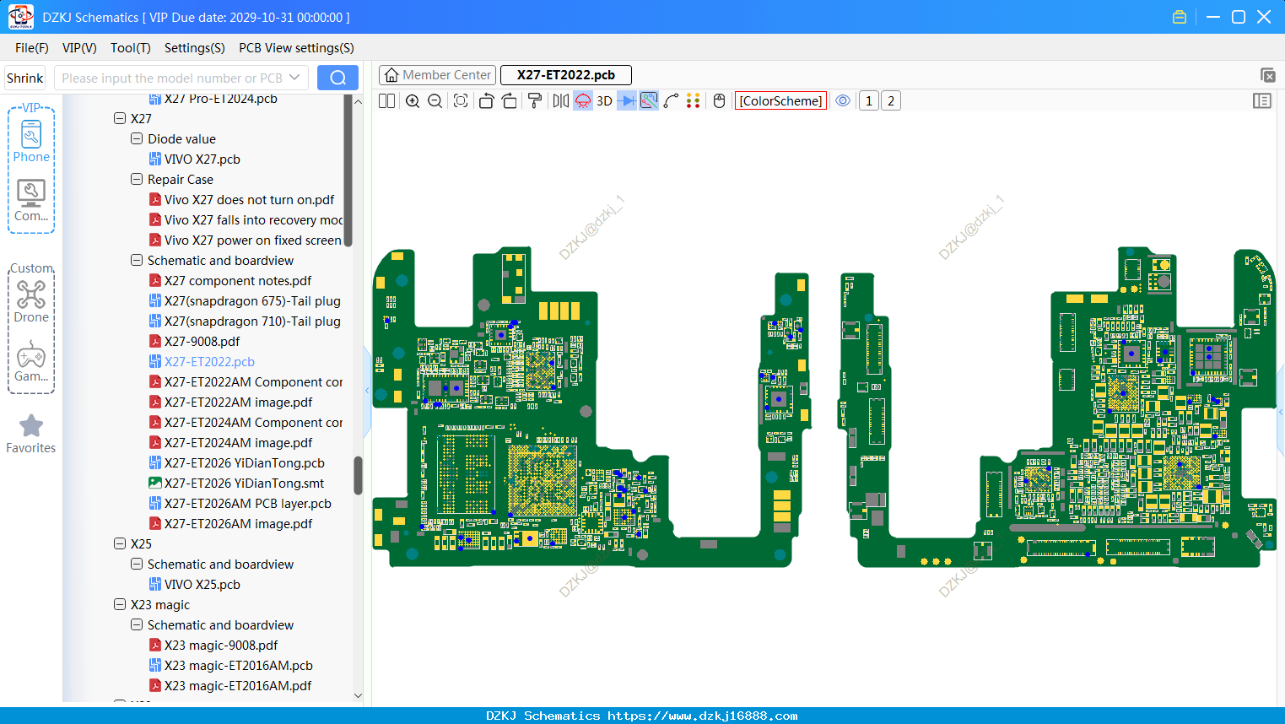This screenshot has height=724, width=1285.
Task: Click the yellow toolbox icon in title bar
Action: (x=1180, y=17)
